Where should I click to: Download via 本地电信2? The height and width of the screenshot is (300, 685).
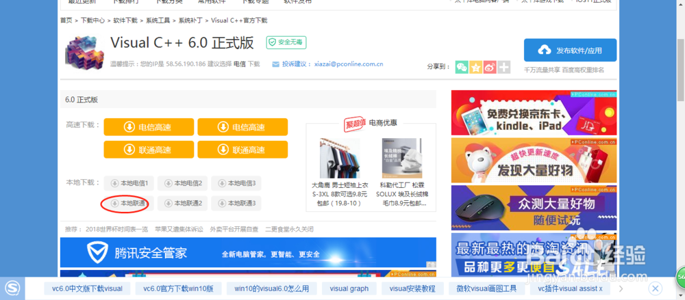183,184
